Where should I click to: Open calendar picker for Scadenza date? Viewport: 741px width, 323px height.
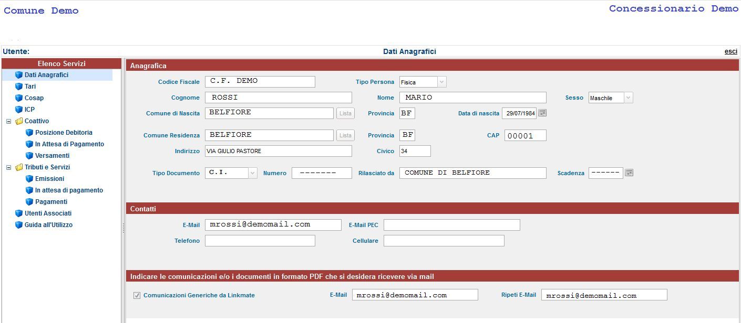tap(629, 173)
